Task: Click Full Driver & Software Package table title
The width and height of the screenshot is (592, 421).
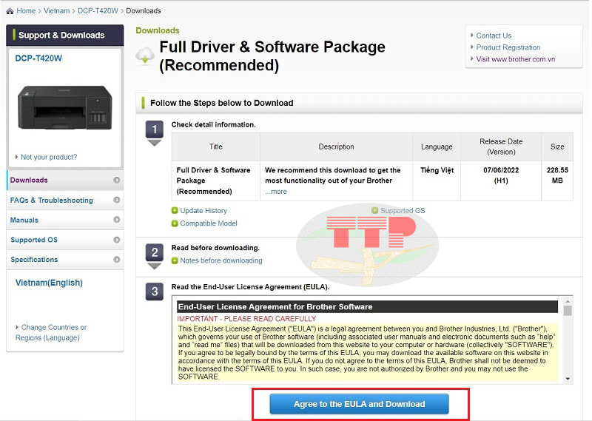Action: pos(213,181)
